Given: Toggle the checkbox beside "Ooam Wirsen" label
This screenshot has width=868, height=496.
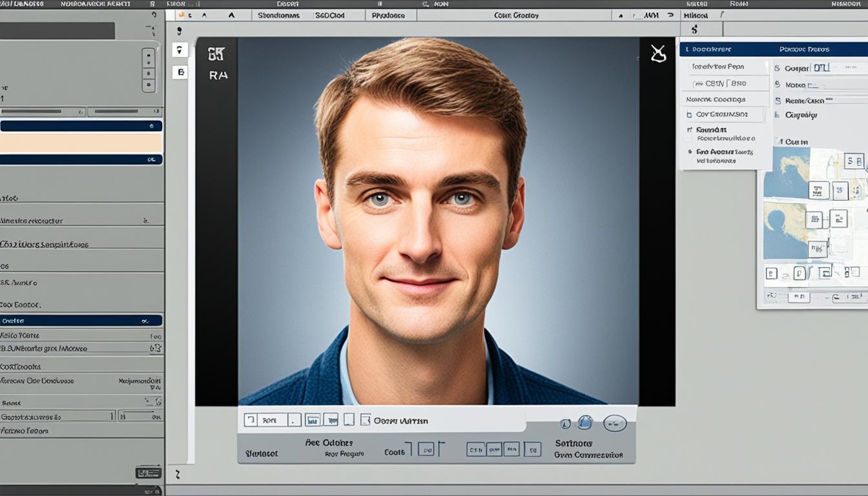Looking at the screenshot, I should point(365,420).
